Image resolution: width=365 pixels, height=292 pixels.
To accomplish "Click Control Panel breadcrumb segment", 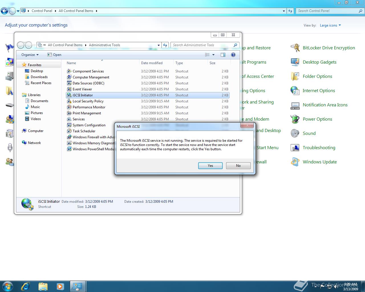I will [42, 11].
